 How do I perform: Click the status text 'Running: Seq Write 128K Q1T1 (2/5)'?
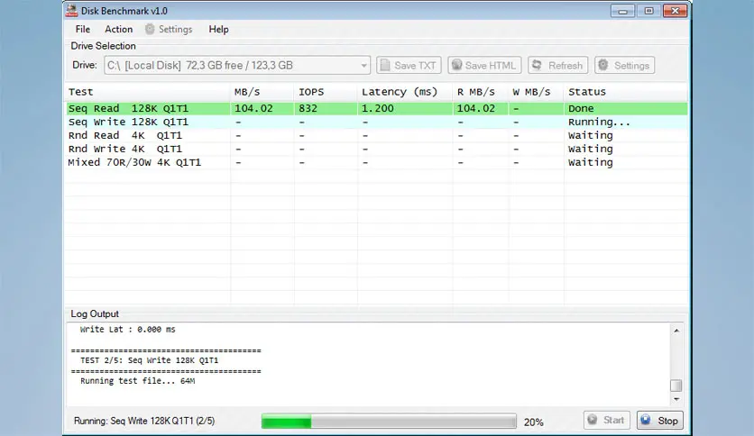144,421
